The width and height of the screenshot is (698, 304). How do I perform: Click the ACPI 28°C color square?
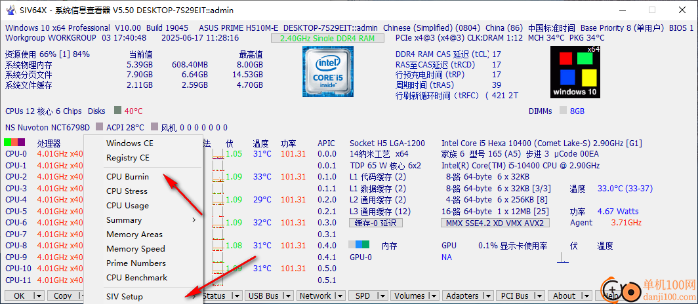[100, 127]
